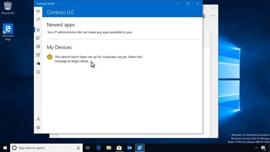The height and width of the screenshot is (152, 270).
Task: Click the My Devices heading
Action: (x=59, y=47)
